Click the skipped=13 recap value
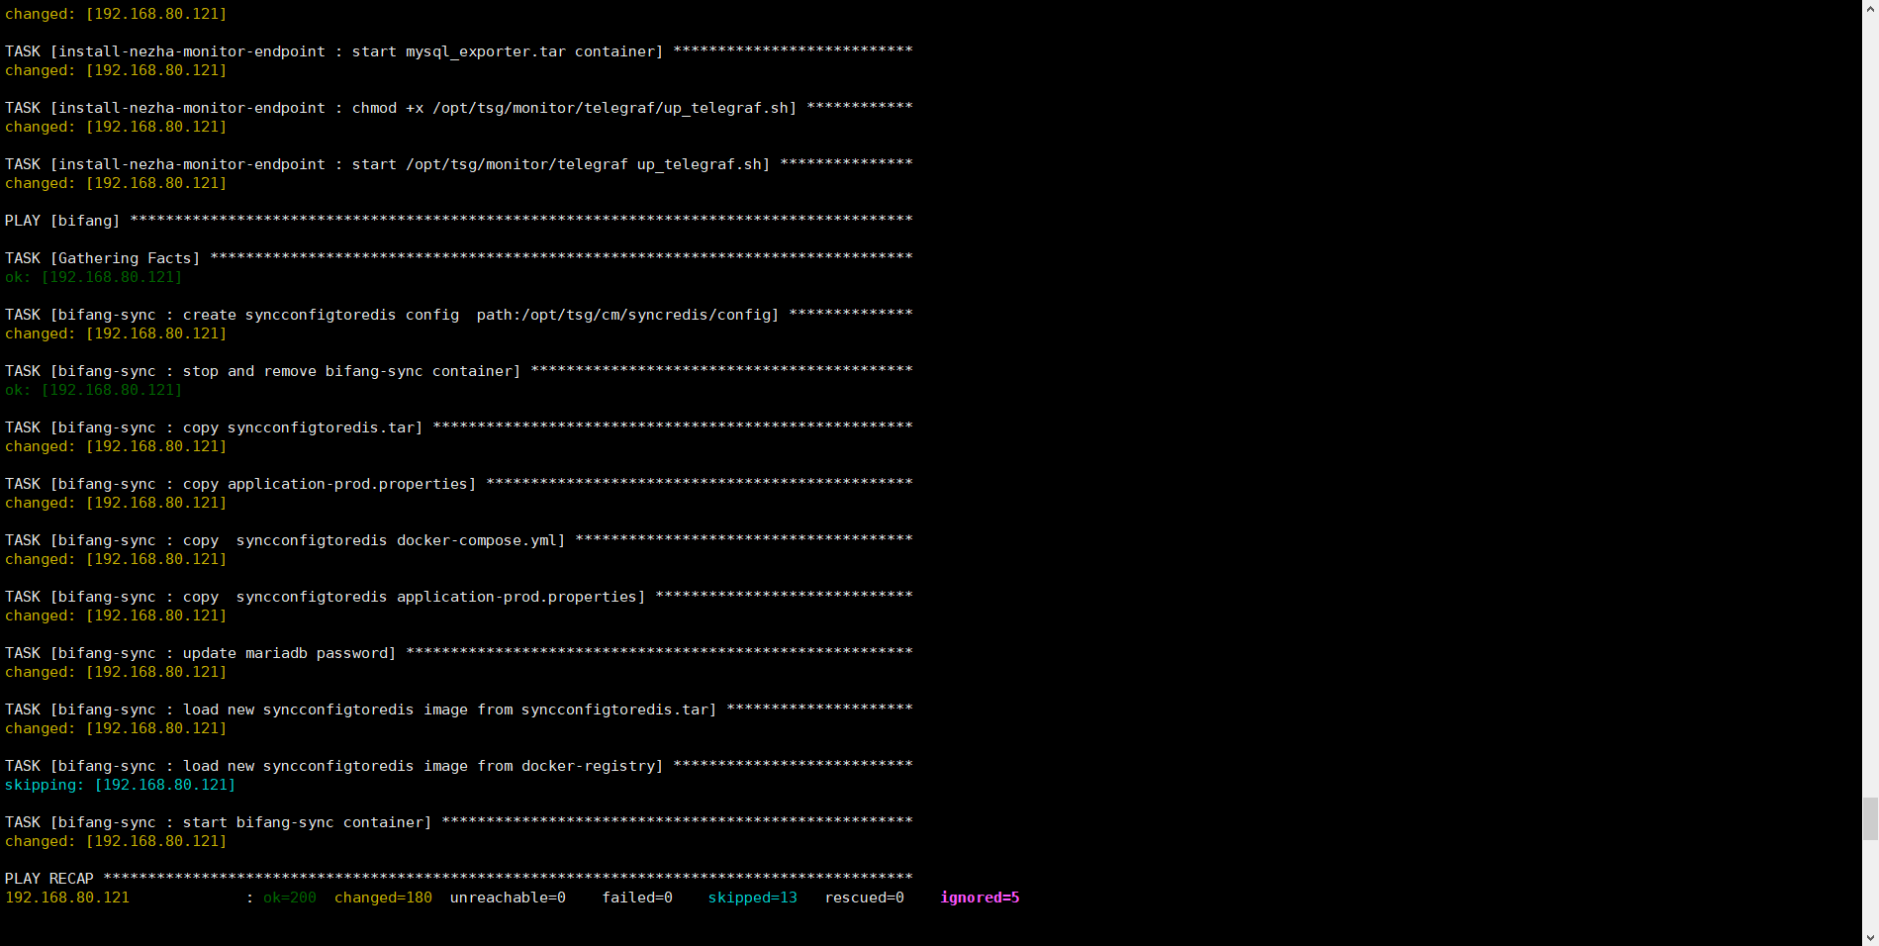 pyautogui.click(x=752, y=898)
